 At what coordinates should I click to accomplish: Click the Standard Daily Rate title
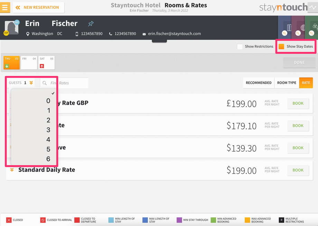pyautogui.click(x=47, y=170)
